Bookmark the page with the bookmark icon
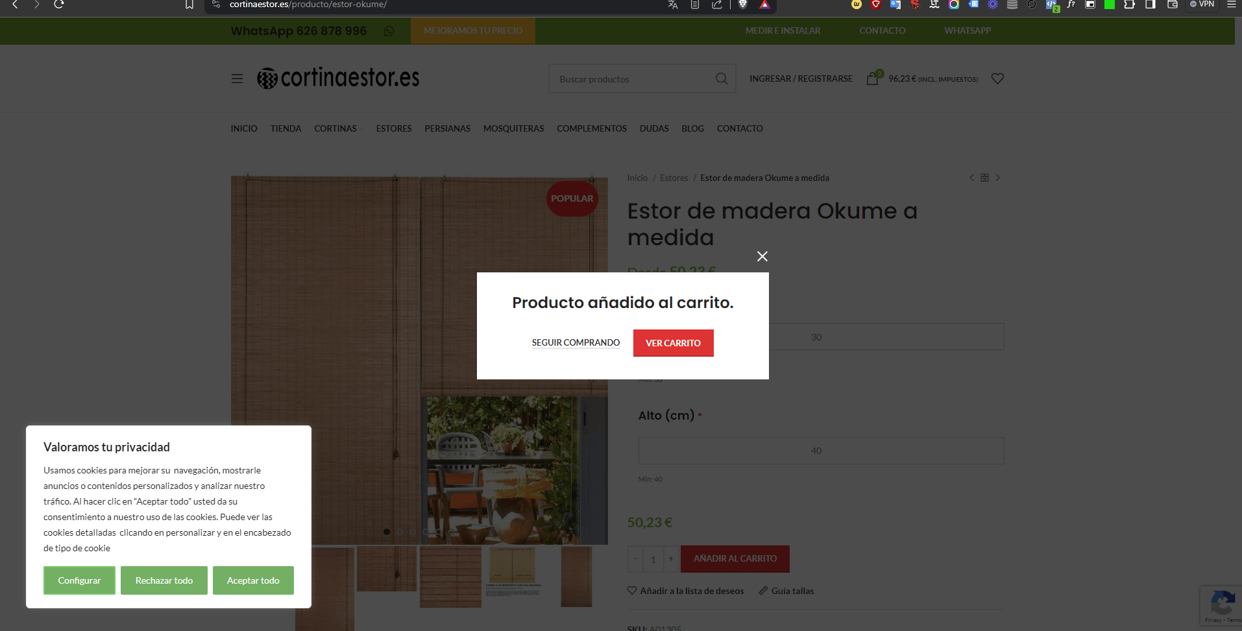 click(189, 5)
